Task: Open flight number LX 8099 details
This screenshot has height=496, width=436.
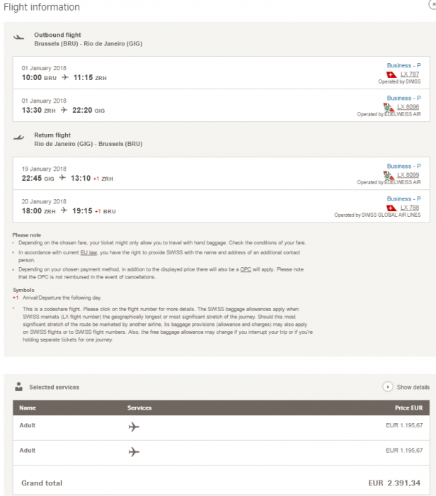Action: (x=408, y=174)
